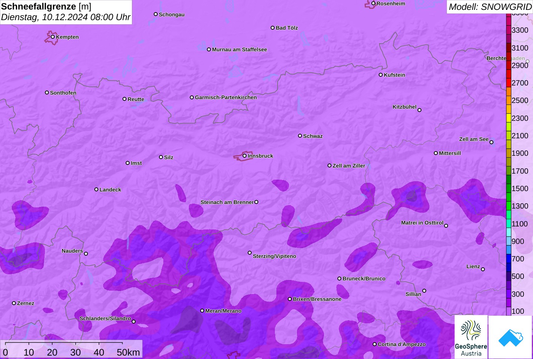Screen dimensions: 533x359
Task: Click the Rosenheim city marker dot
Action: pos(373,3)
